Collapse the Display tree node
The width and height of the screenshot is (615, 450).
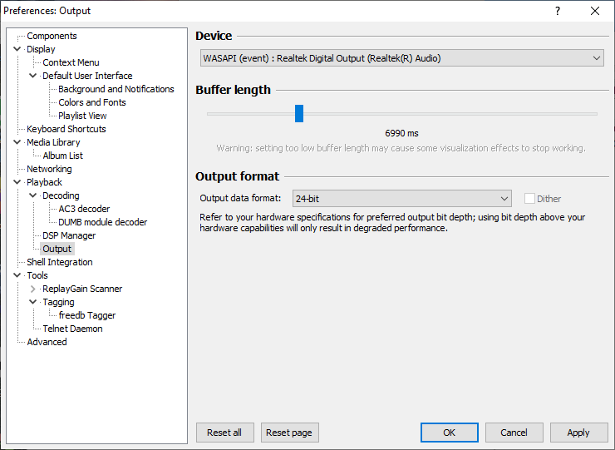[17, 49]
